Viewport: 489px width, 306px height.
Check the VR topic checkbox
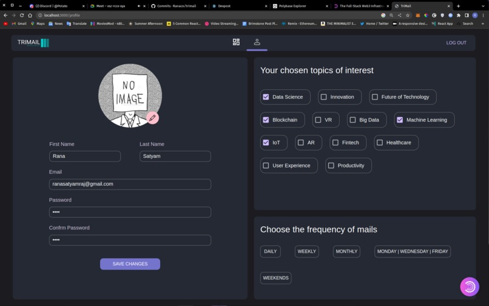318,120
